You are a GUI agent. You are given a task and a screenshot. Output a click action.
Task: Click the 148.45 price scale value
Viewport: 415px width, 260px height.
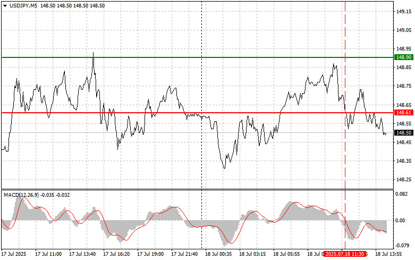pos(404,142)
